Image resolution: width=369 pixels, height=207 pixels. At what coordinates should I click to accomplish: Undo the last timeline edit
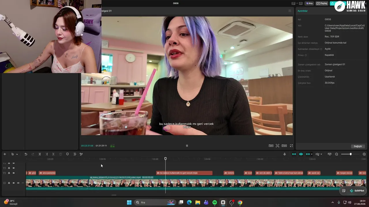[26, 154]
